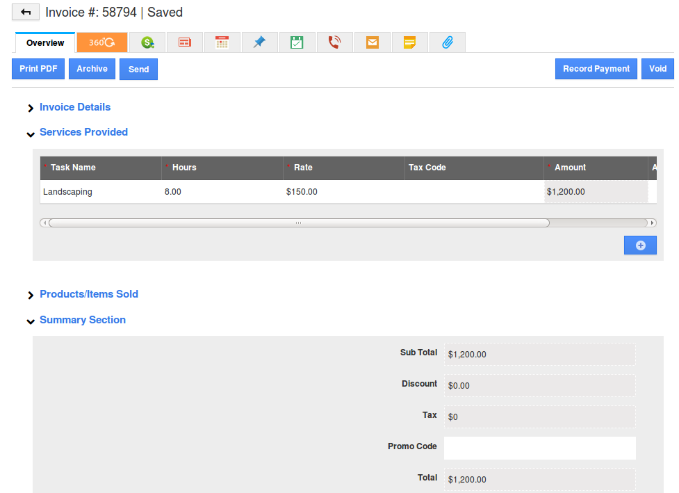Click the Print PDF button
Image resolution: width=679 pixels, height=493 pixels.
38,69
